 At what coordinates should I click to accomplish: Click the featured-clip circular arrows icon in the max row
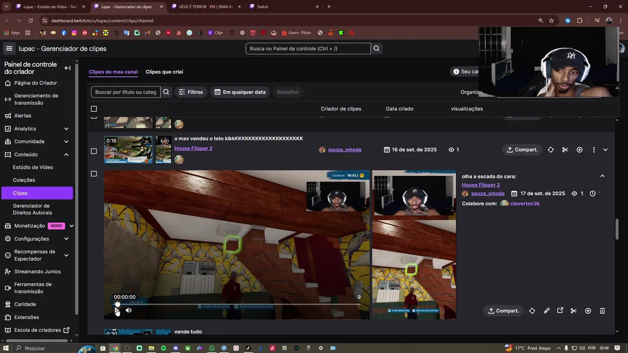[550, 150]
